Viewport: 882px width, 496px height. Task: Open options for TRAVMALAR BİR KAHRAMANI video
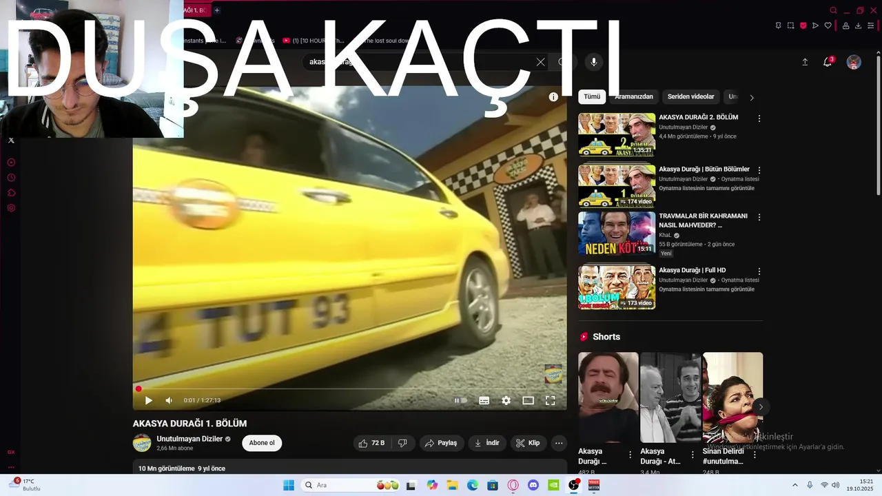759,217
